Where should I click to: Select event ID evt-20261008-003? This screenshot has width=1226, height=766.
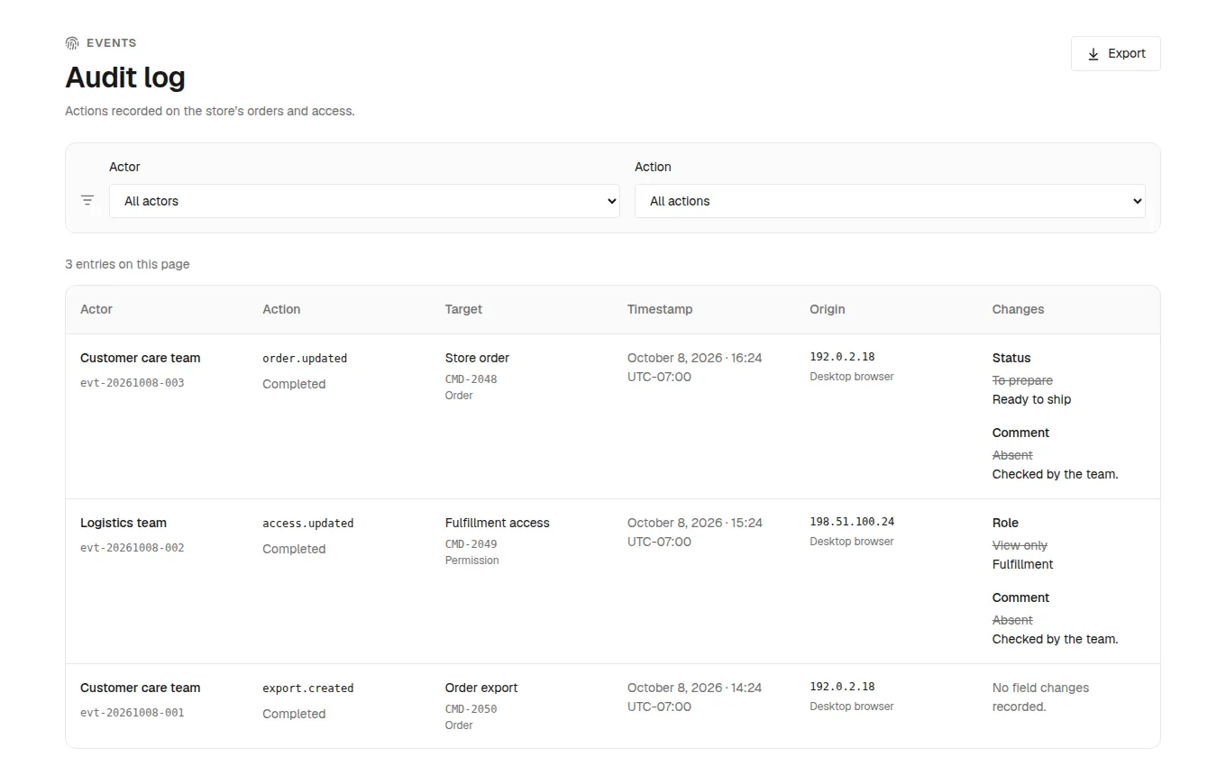click(x=132, y=383)
